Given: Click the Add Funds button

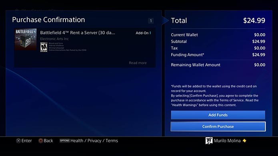Looking at the screenshot, I should [x=218, y=115].
